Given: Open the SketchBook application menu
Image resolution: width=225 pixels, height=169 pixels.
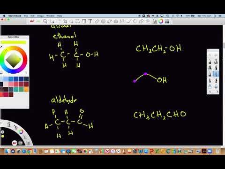Looking at the screenshot, I should click(x=15, y=16).
